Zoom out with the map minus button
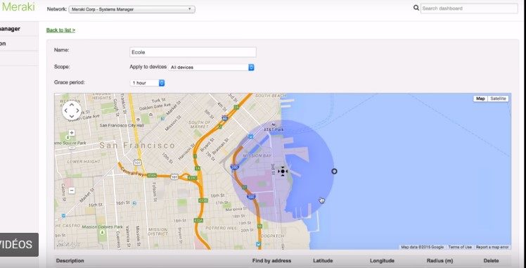The height and width of the screenshot is (268, 526). pyautogui.click(x=72, y=190)
